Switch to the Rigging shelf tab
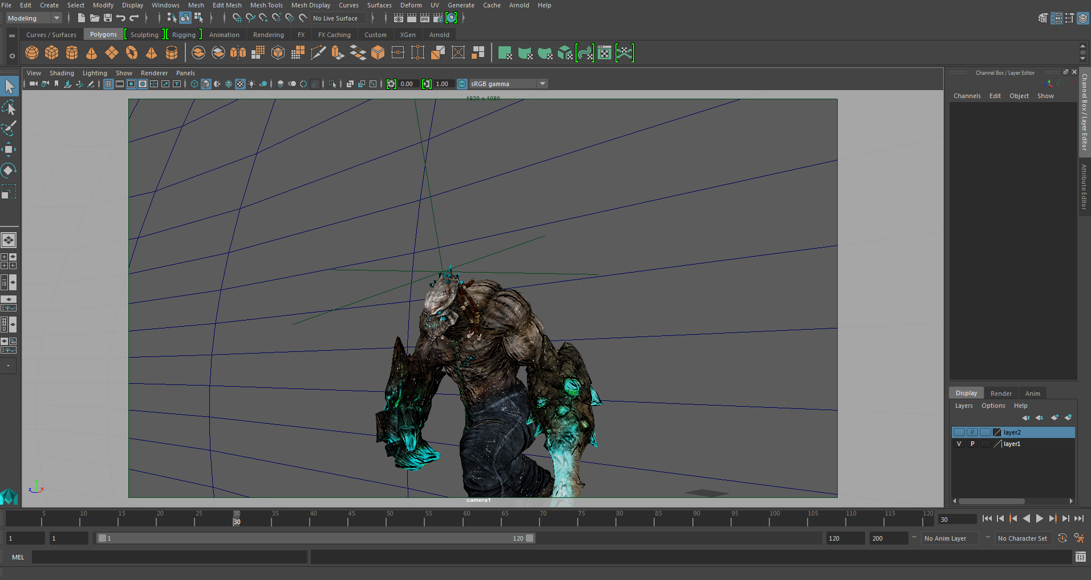The width and height of the screenshot is (1091, 580). click(x=184, y=35)
